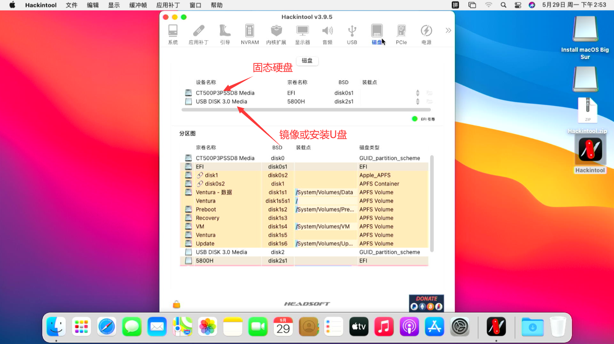Click the green EFI 引导 legend indicator
This screenshot has height=344, width=614.
(415, 119)
